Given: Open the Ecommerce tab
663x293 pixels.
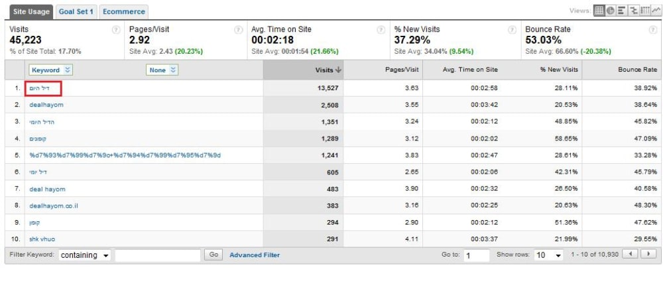Looking at the screenshot, I should (x=124, y=12).
